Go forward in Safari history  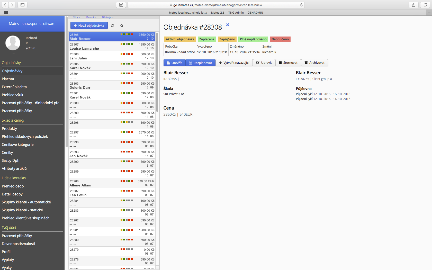[x=12, y=5]
